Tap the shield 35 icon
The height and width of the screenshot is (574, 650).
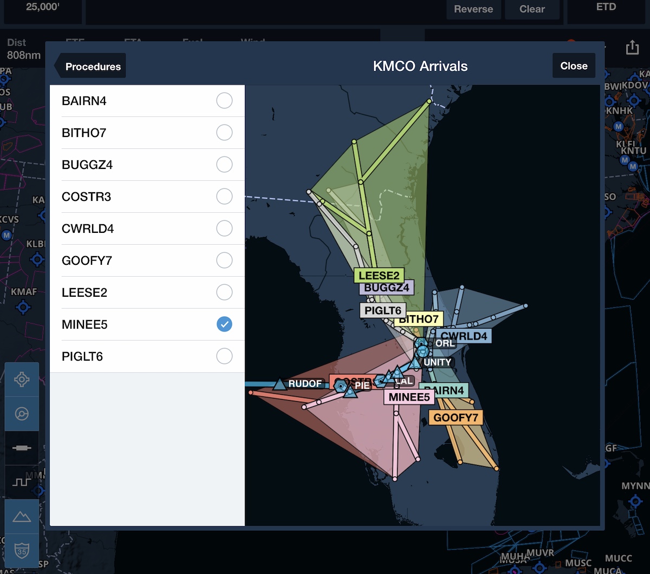point(22,551)
